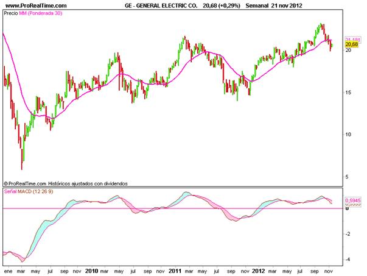Select the Señal label in MACD panel
This screenshot has height=276, width=367.
tap(10, 191)
